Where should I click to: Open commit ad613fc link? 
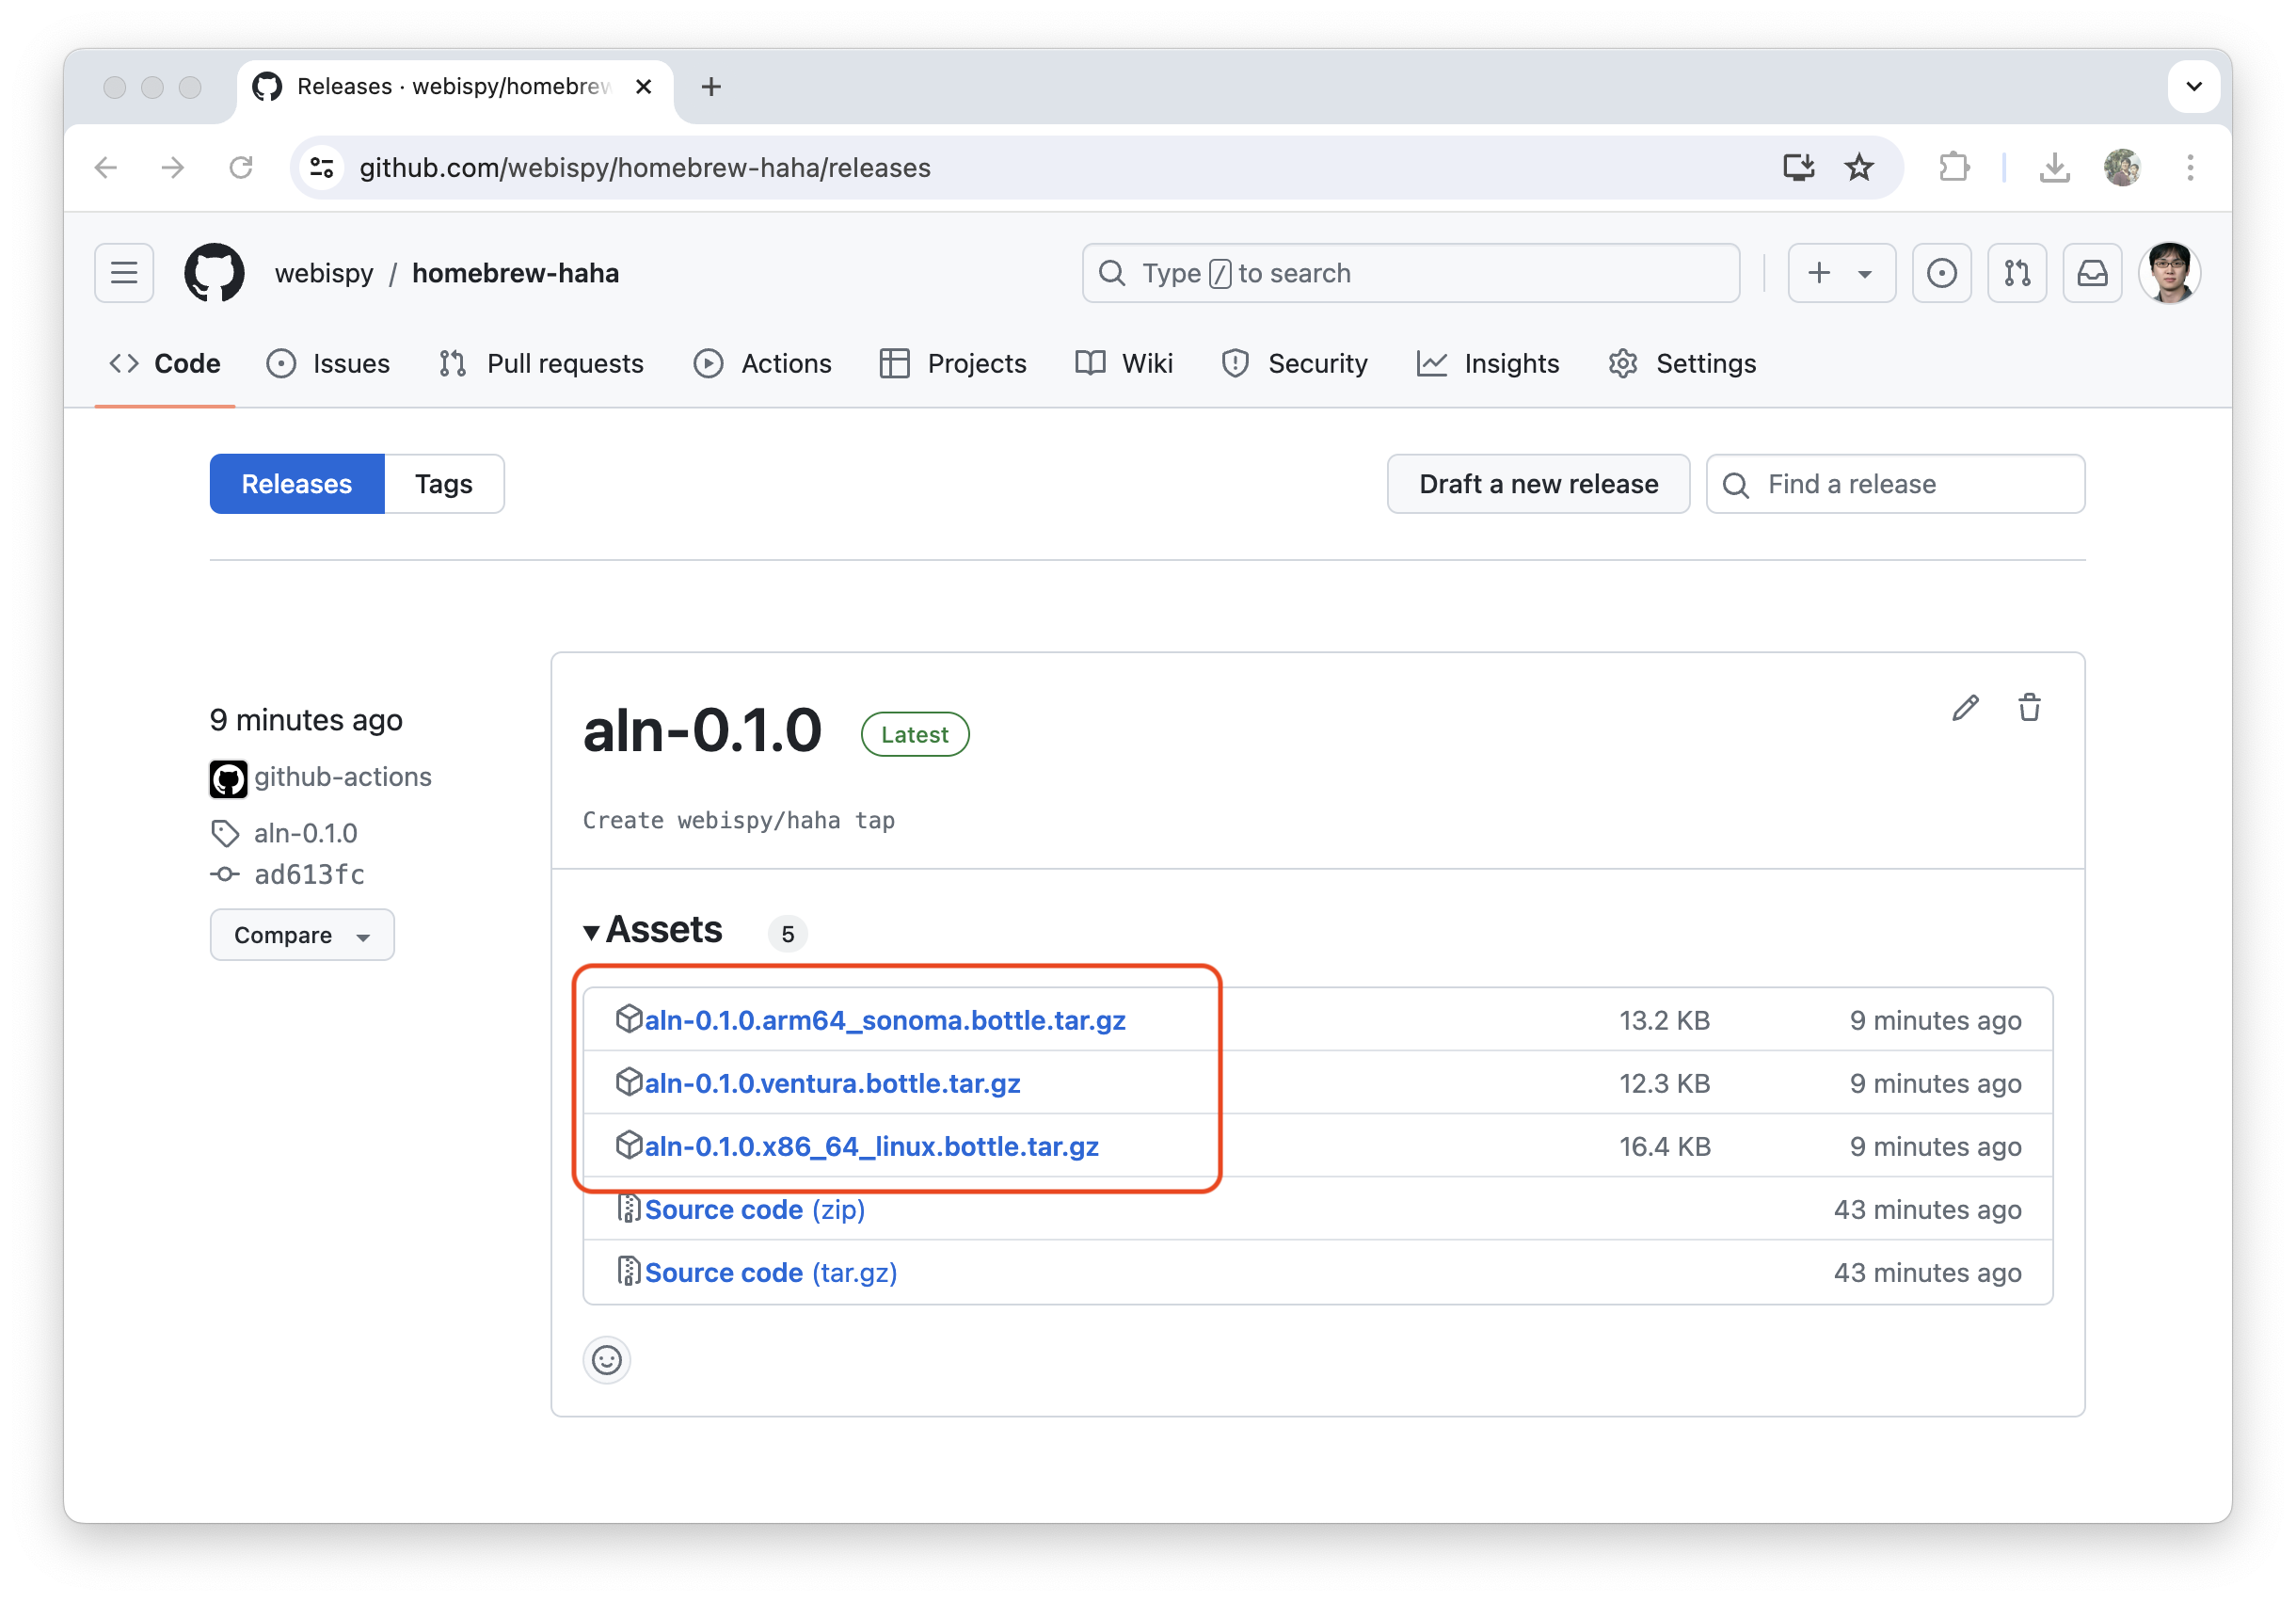pyautogui.click(x=309, y=874)
